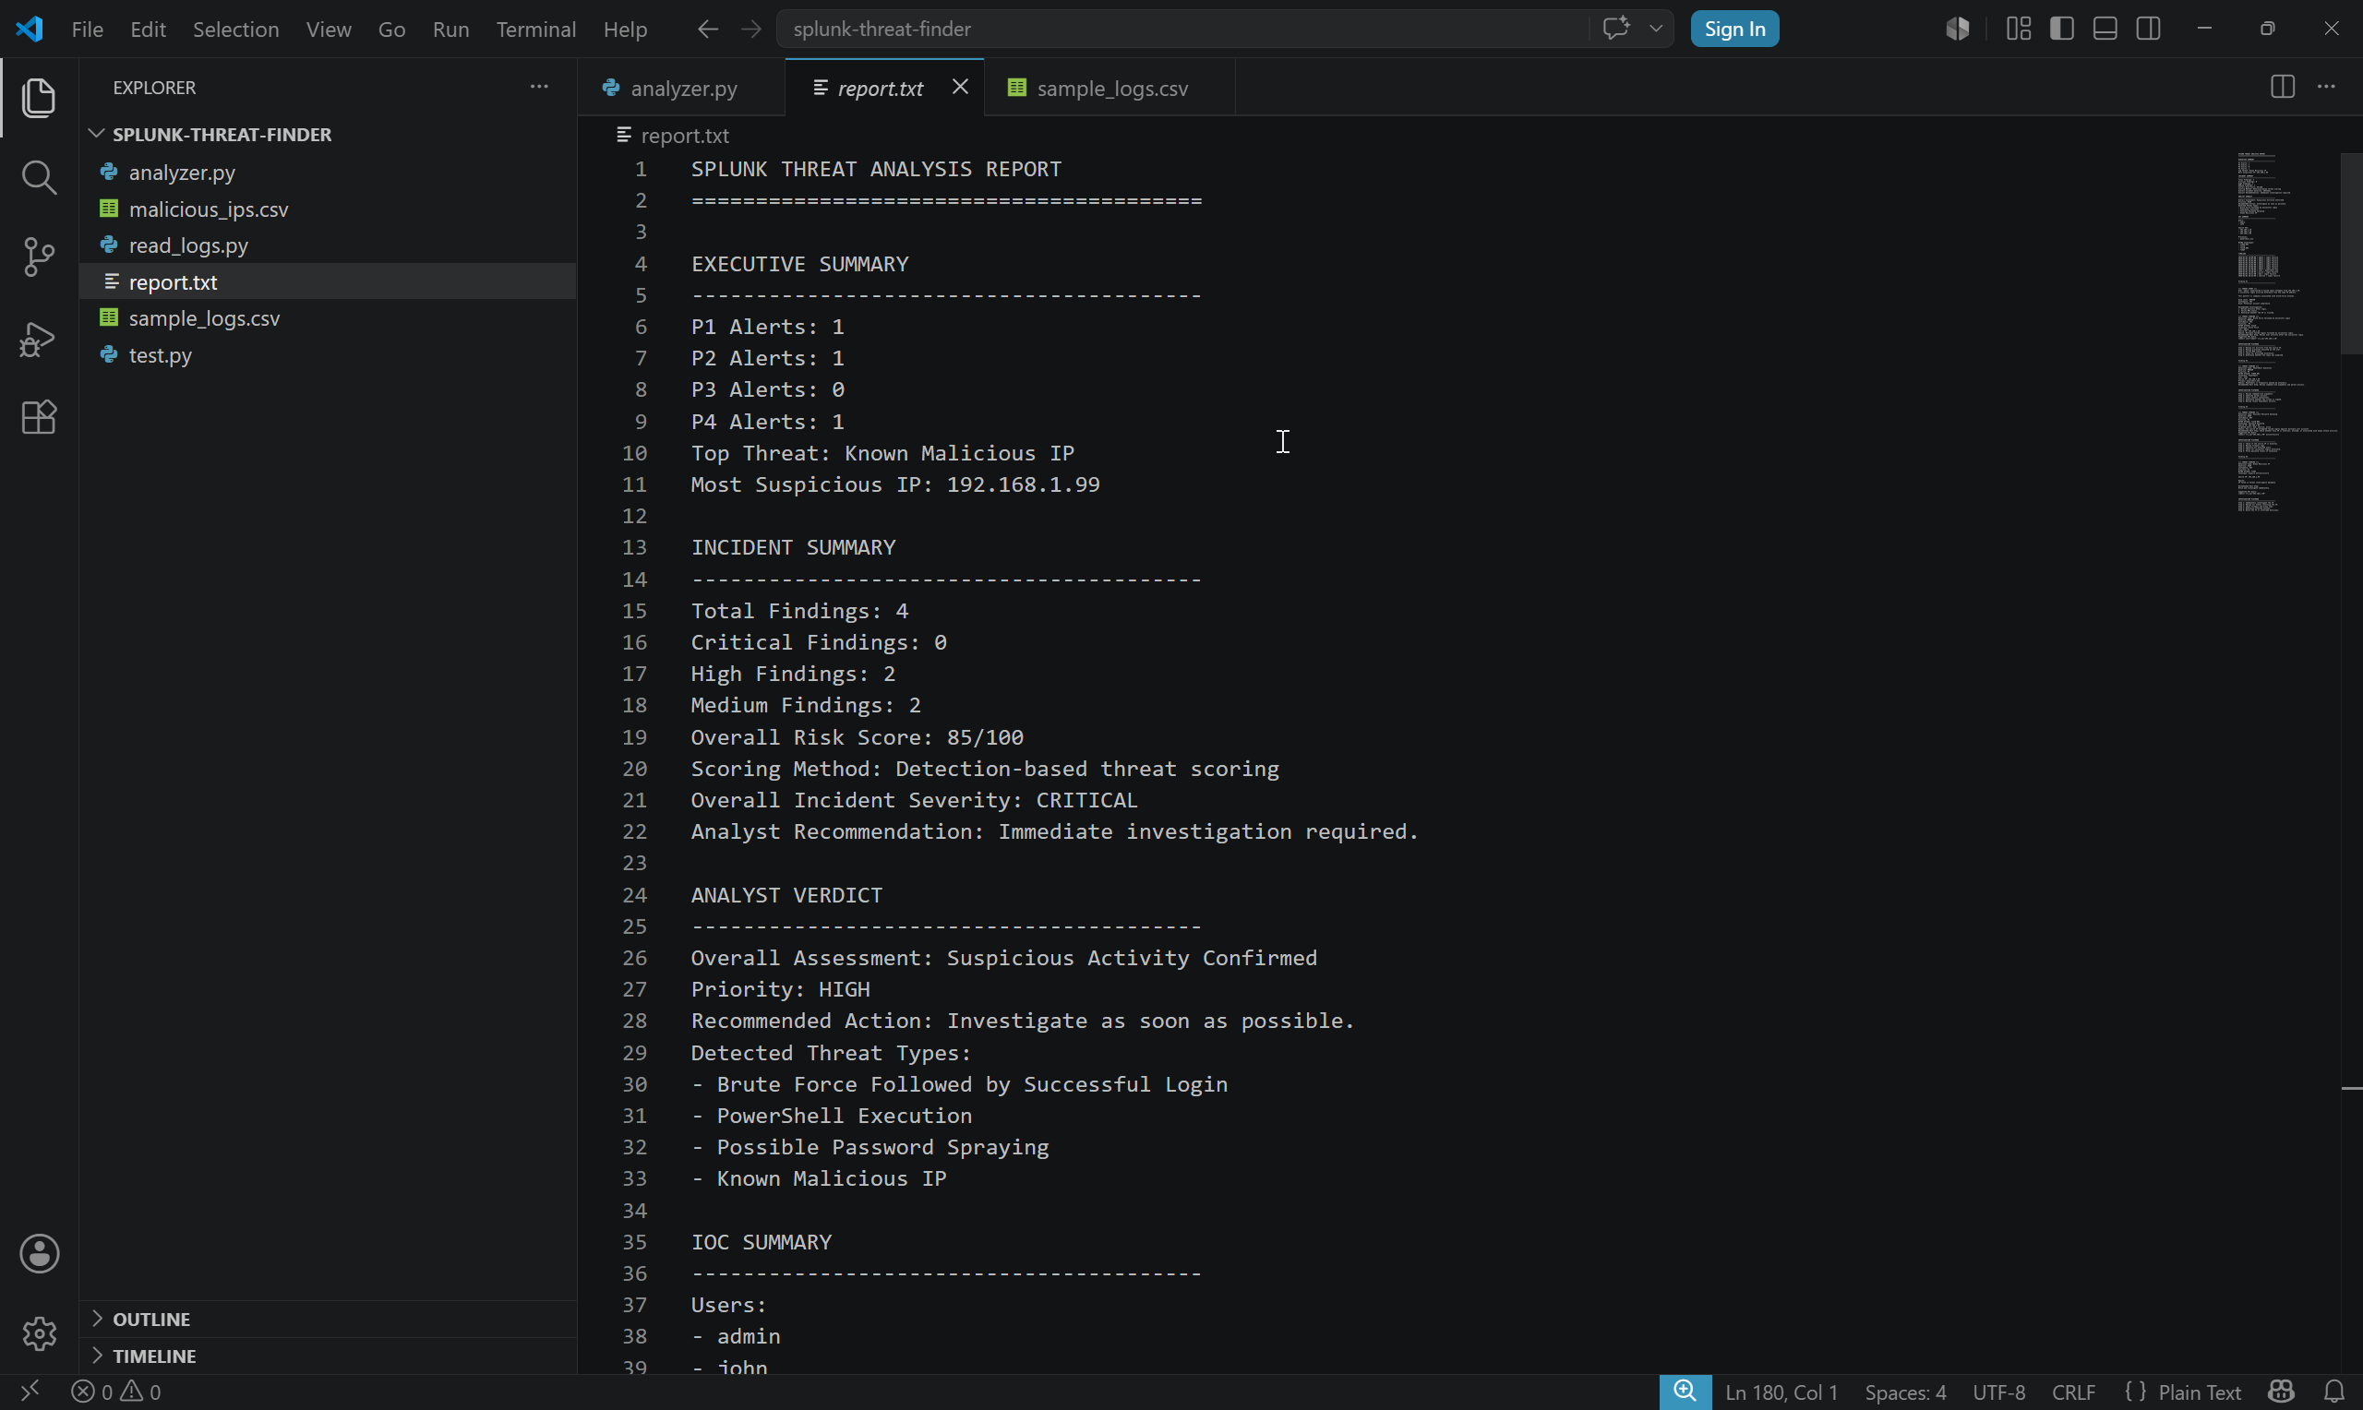Select report.txt in the Explorer
Screen dimensions: 2363x1410
pyautogui.click(x=329, y=281)
